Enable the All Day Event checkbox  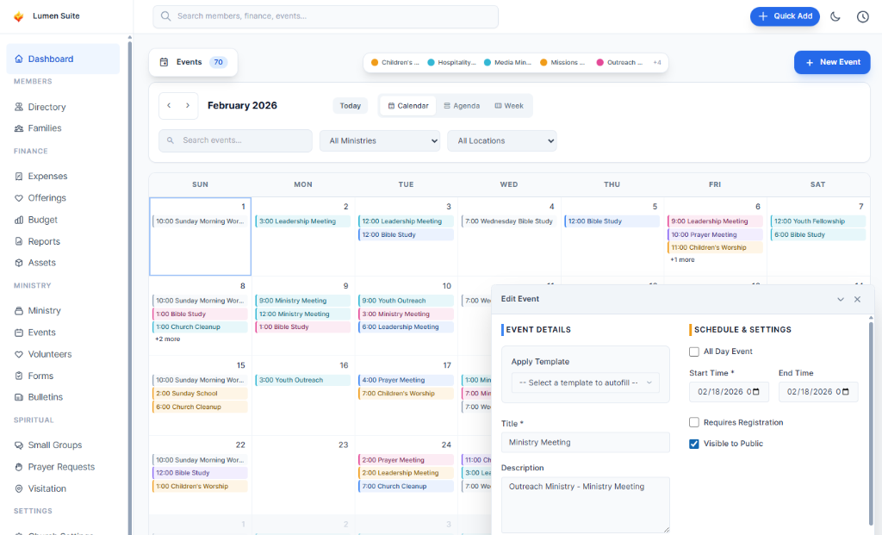[694, 351]
